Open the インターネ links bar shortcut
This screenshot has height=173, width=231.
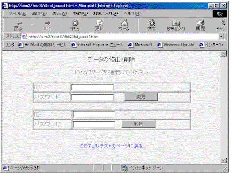(x=210, y=45)
